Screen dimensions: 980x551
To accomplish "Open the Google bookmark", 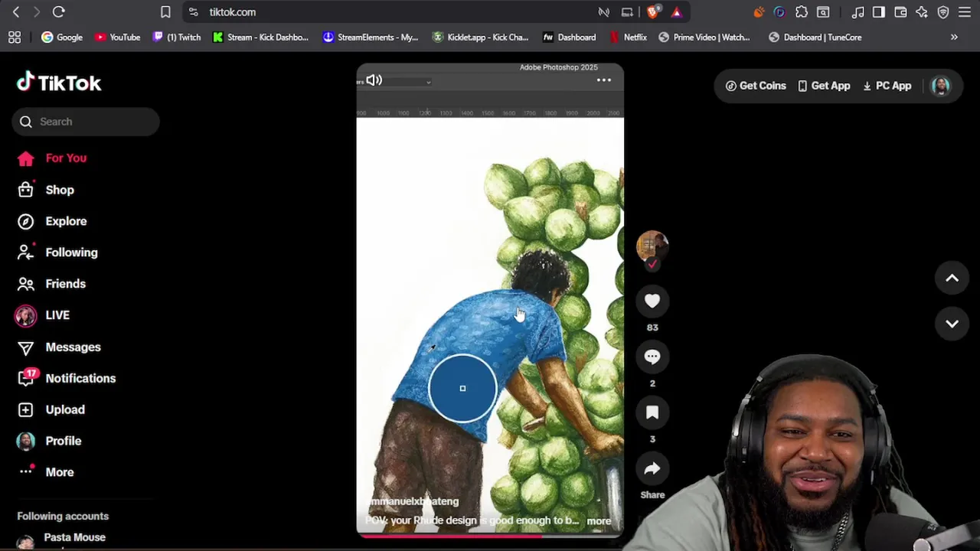I will [x=61, y=37].
